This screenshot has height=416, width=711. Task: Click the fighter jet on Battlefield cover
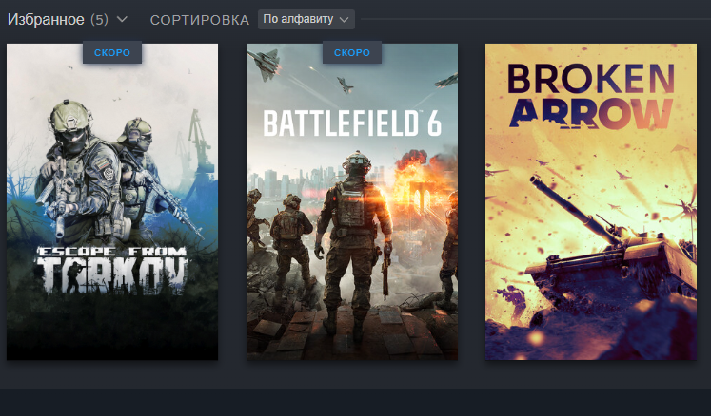264,64
